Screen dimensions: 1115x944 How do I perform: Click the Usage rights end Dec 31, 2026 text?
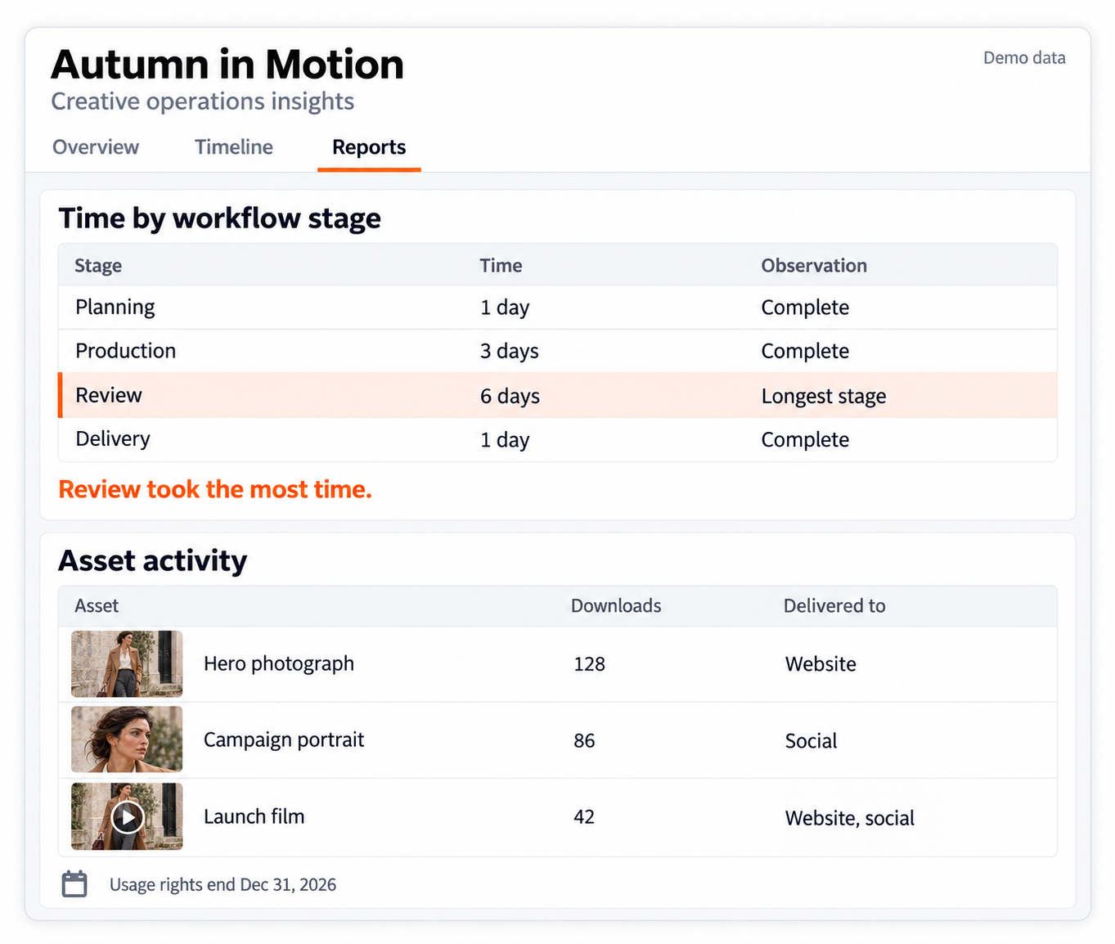click(223, 885)
